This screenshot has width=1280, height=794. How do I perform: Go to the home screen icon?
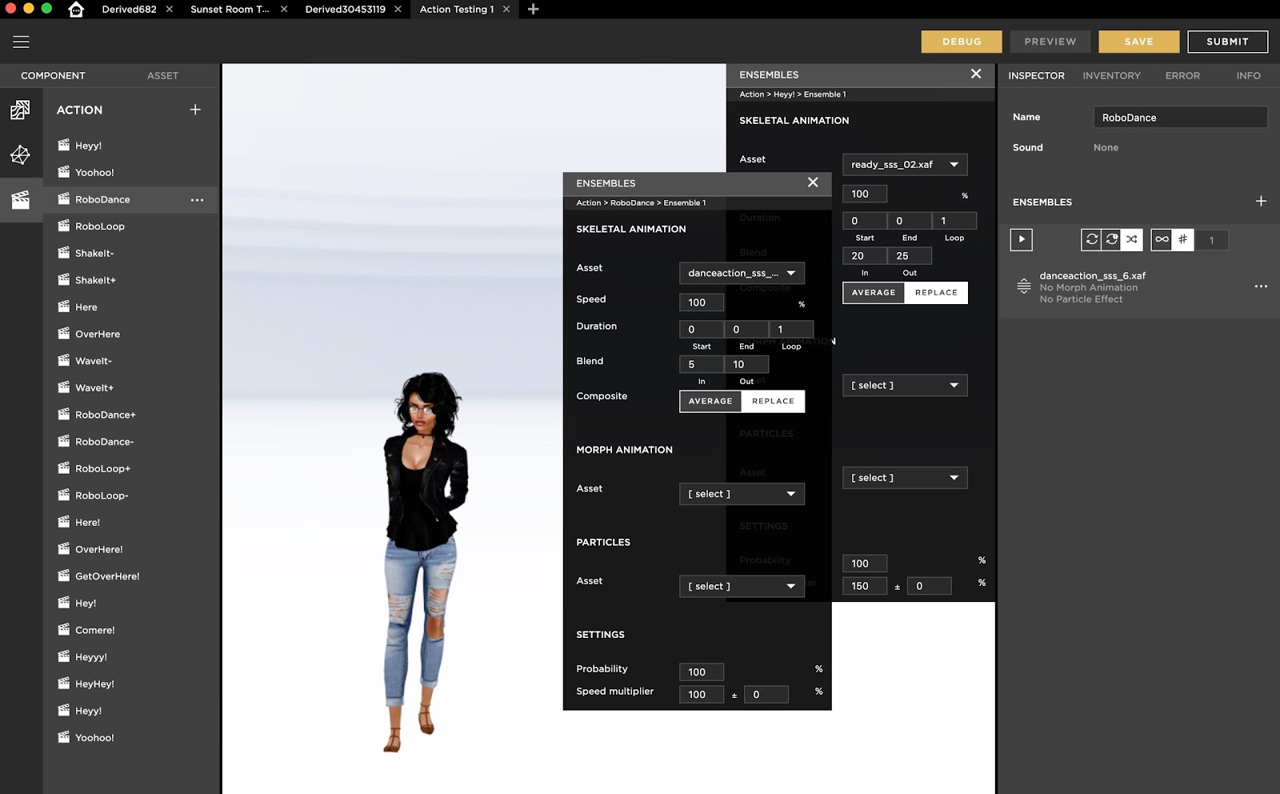tap(76, 10)
